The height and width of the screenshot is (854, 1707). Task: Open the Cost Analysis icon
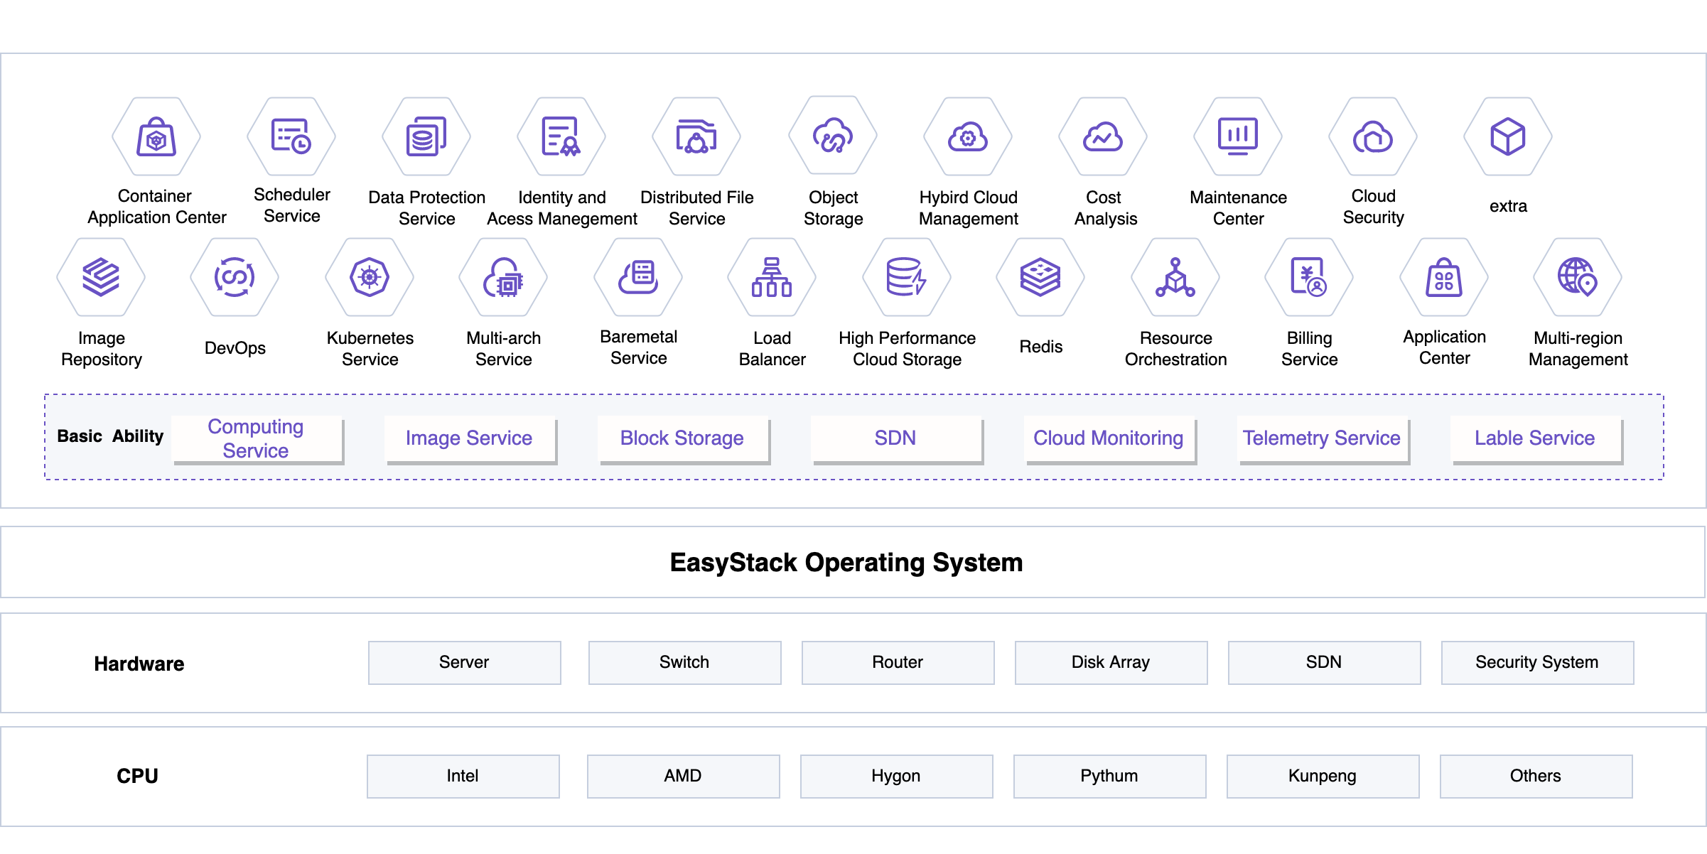click(x=1103, y=136)
